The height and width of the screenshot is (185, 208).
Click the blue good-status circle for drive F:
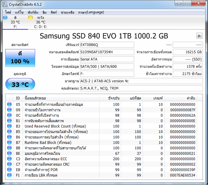pyautogui.click(x=5, y=18)
